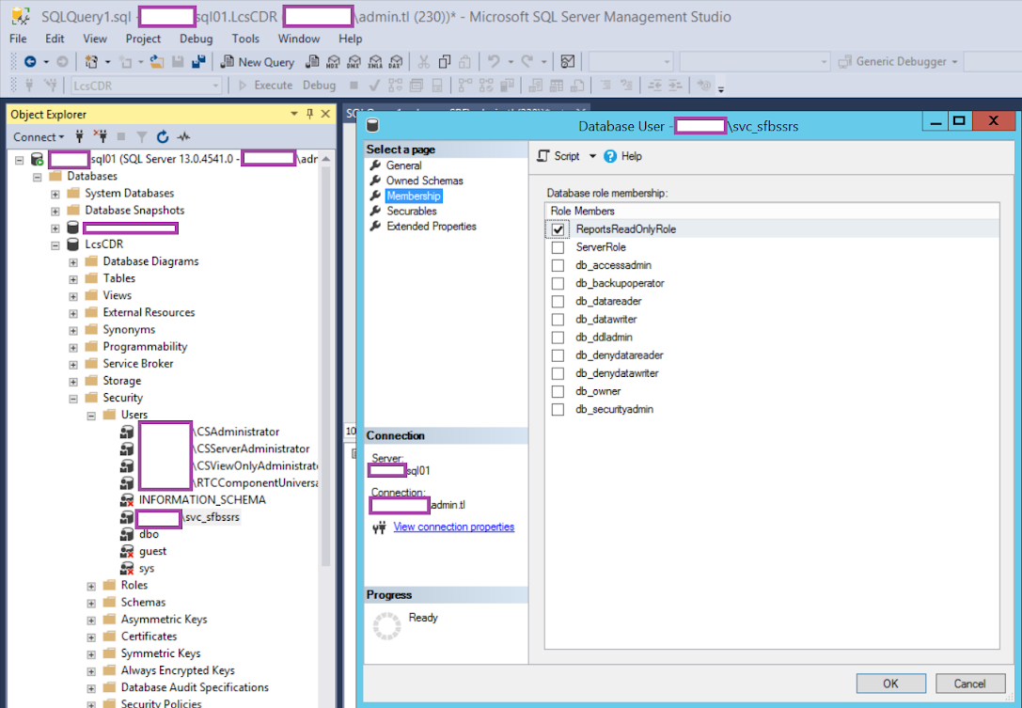Image resolution: width=1022 pixels, height=708 pixels.
Task: Expand the Roles folder
Action: pos(91,586)
